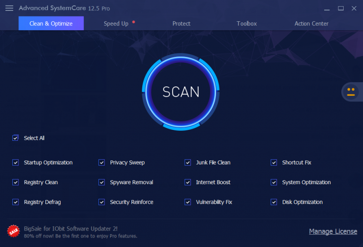Click the feedback smiley face icon
Viewport: 363px width, 247px height.
point(351,92)
